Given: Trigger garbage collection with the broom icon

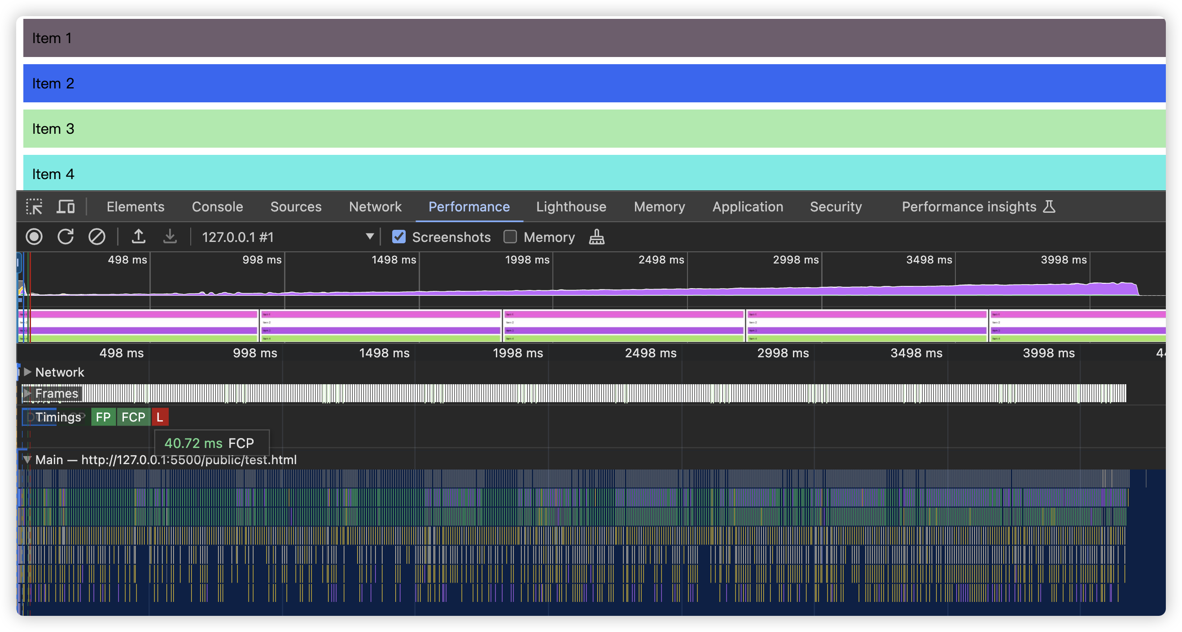Looking at the screenshot, I should pyautogui.click(x=597, y=237).
